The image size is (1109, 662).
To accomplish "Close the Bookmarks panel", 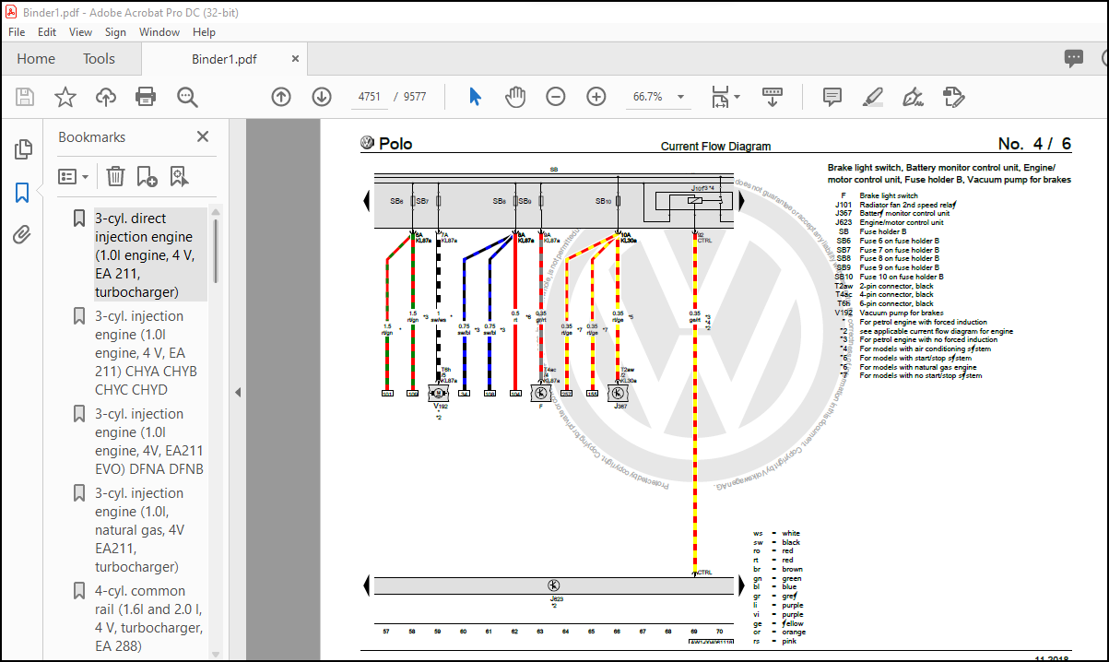I will tap(203, 136).
